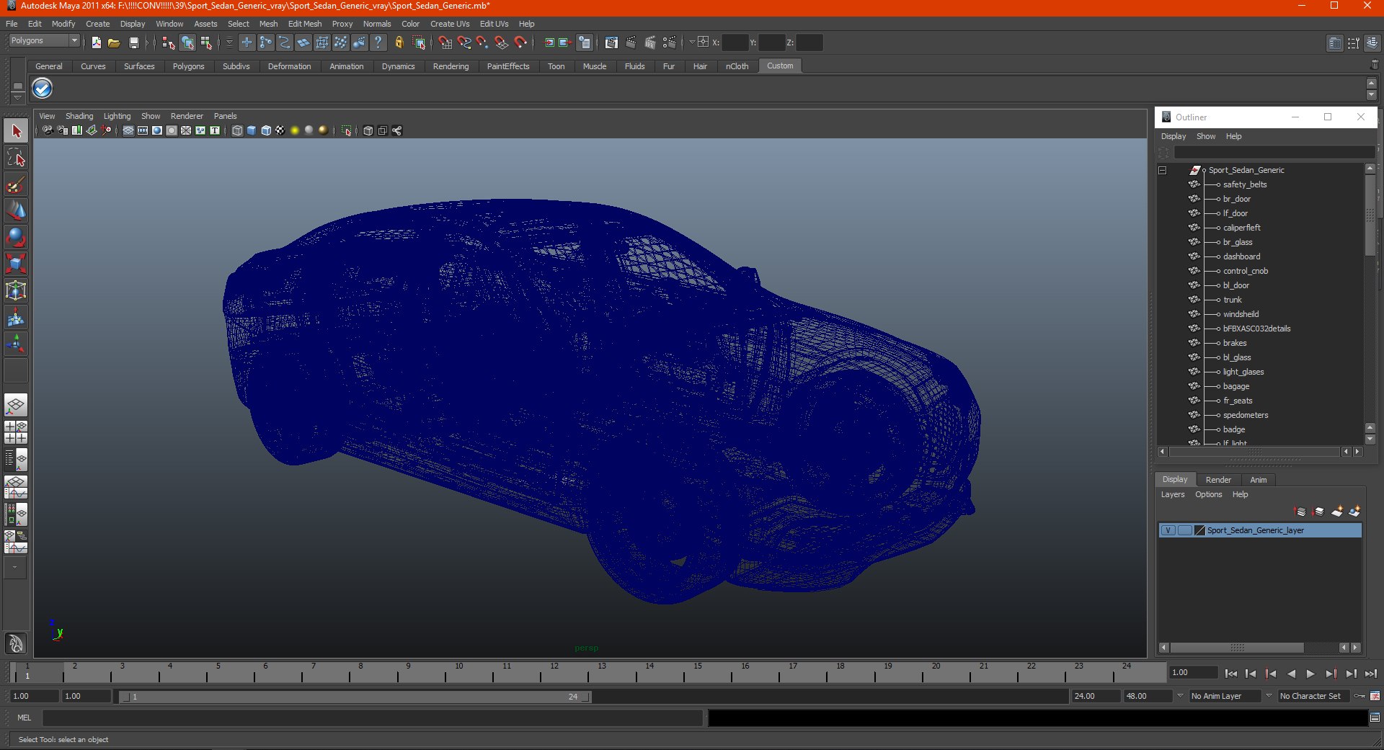Toggle display type box of Sport_Sedan_Generic_layer
Screen dimensions: 1384x750
(1185, 530)
